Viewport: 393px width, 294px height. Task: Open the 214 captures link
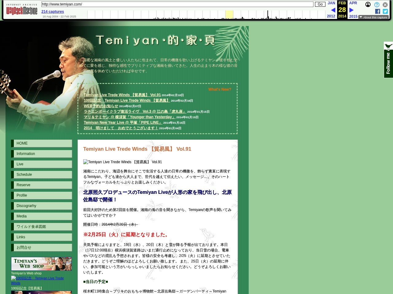click(53, 12)
